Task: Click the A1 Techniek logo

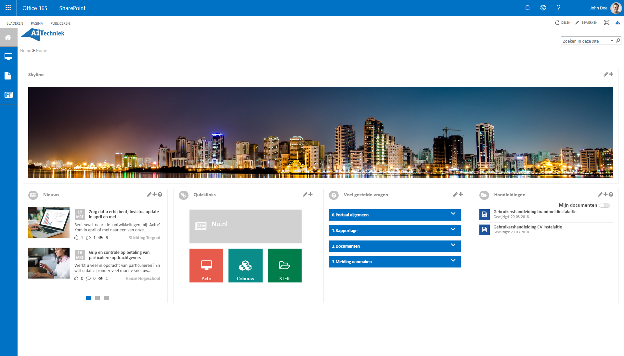Action: (x=43, y=34)
